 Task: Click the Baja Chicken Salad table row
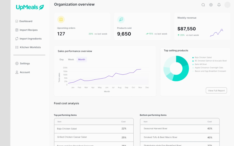(x=94, y=129)
